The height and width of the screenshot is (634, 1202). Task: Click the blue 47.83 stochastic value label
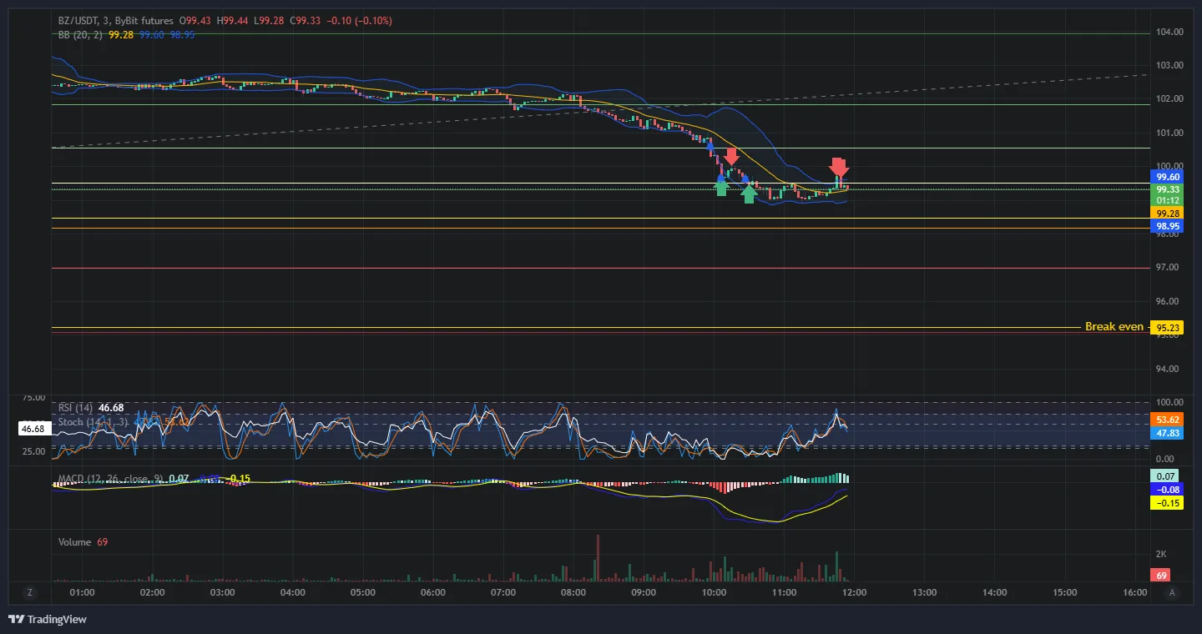pyautogui.click(x=1166, y=433)
